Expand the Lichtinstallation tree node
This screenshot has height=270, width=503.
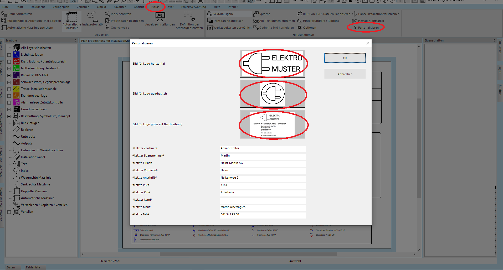(9, 55)
